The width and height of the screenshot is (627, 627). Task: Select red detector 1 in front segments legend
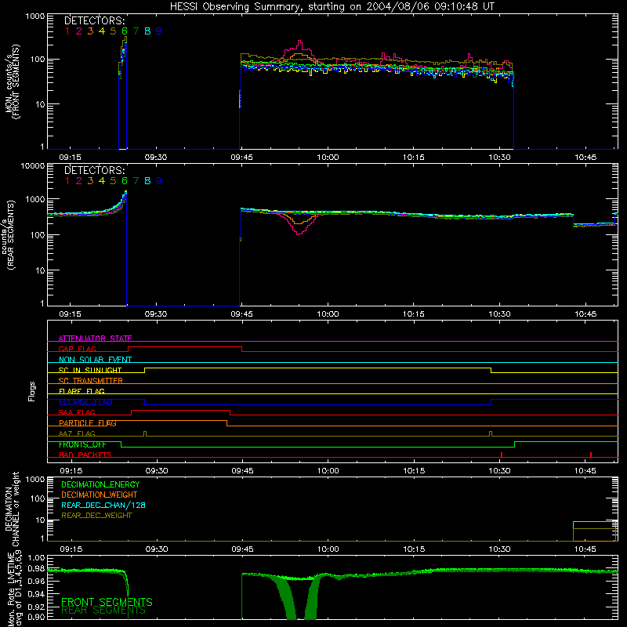[x=67, y=31]
